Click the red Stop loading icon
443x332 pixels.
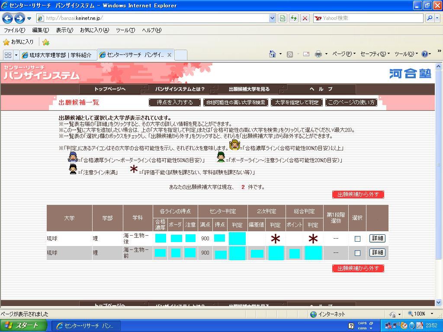point(305,18)
